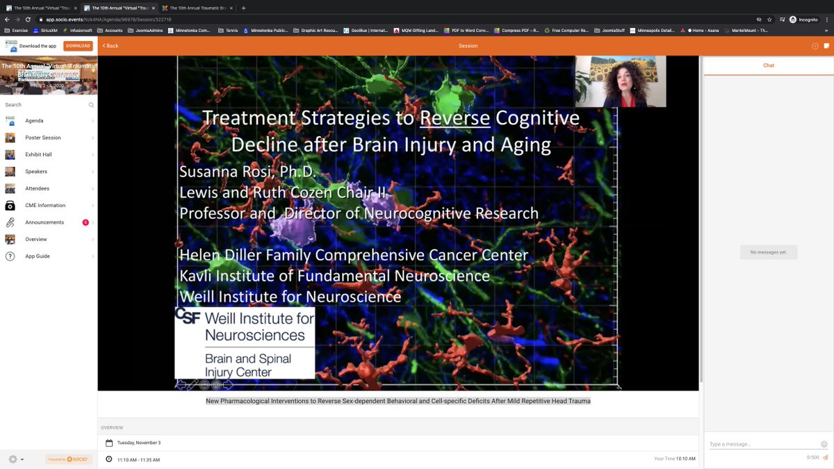Switch to the Chat tab
The image size is (834, 469).
pyautogui.click(x=768, y=65)
